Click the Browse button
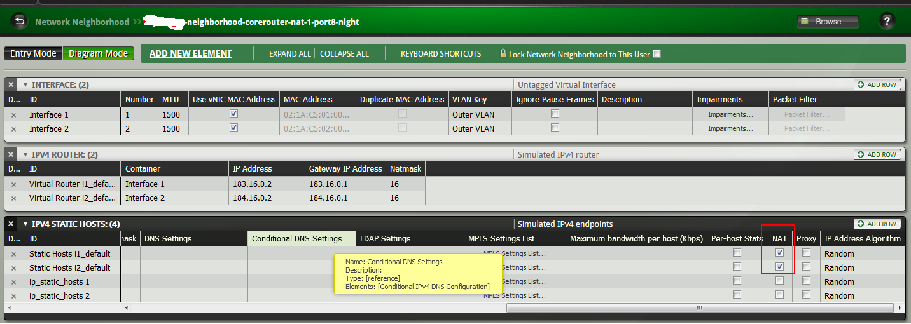Screen dimensions: 911x324 click(828, 22)
